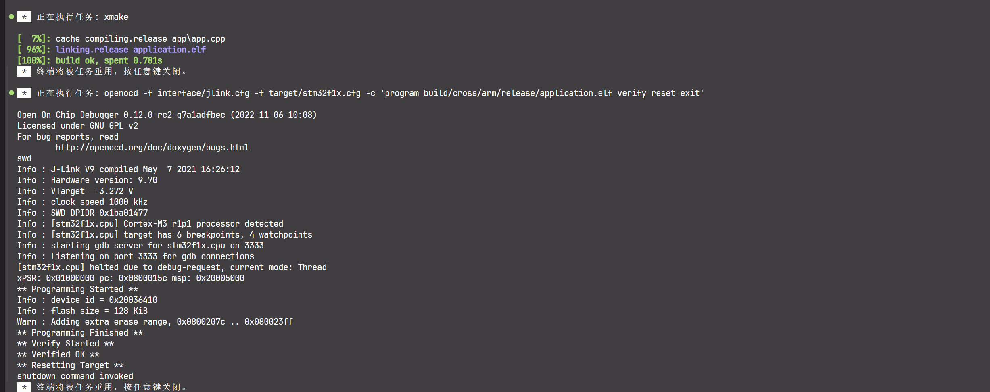Click the asterisk icon on the last terminal line
This screenshot has width=990, height=392.
click(24, 387)
